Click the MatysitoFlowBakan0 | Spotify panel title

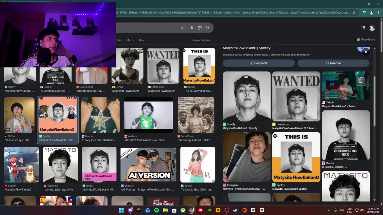pos(247,48)
